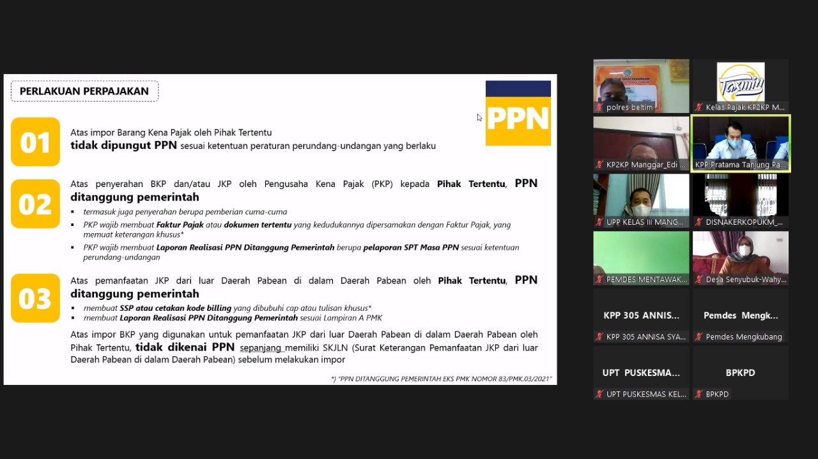Click muted mic icon of PEMDES MENTAWAK
This screenshot has height=459, width=818.
click(x=599, y=280)
